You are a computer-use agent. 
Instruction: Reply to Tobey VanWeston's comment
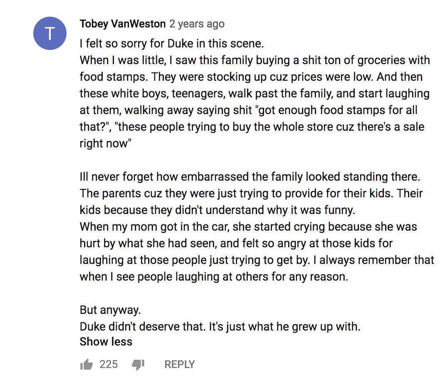pos(180,364)
